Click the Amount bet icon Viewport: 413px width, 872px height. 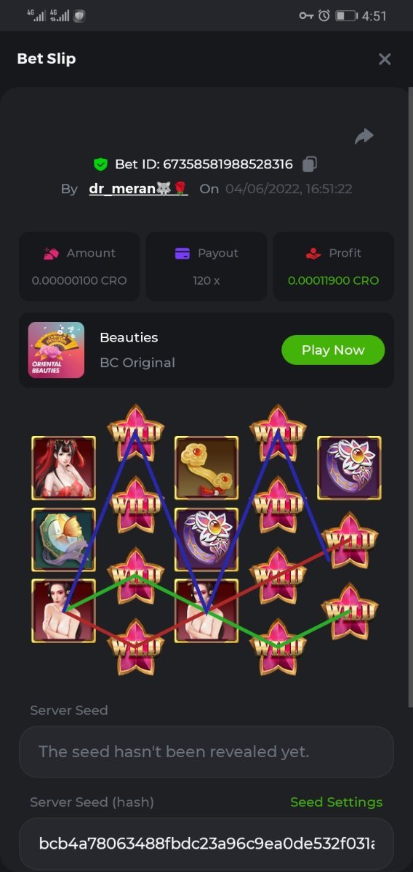click(x=51, y=254)
